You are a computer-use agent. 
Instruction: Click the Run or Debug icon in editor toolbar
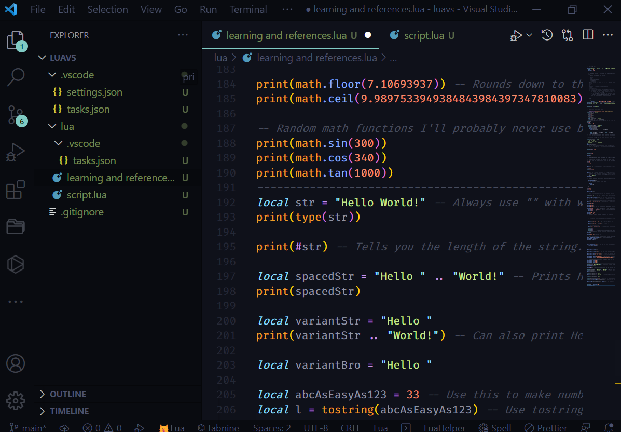pos(516,36)
